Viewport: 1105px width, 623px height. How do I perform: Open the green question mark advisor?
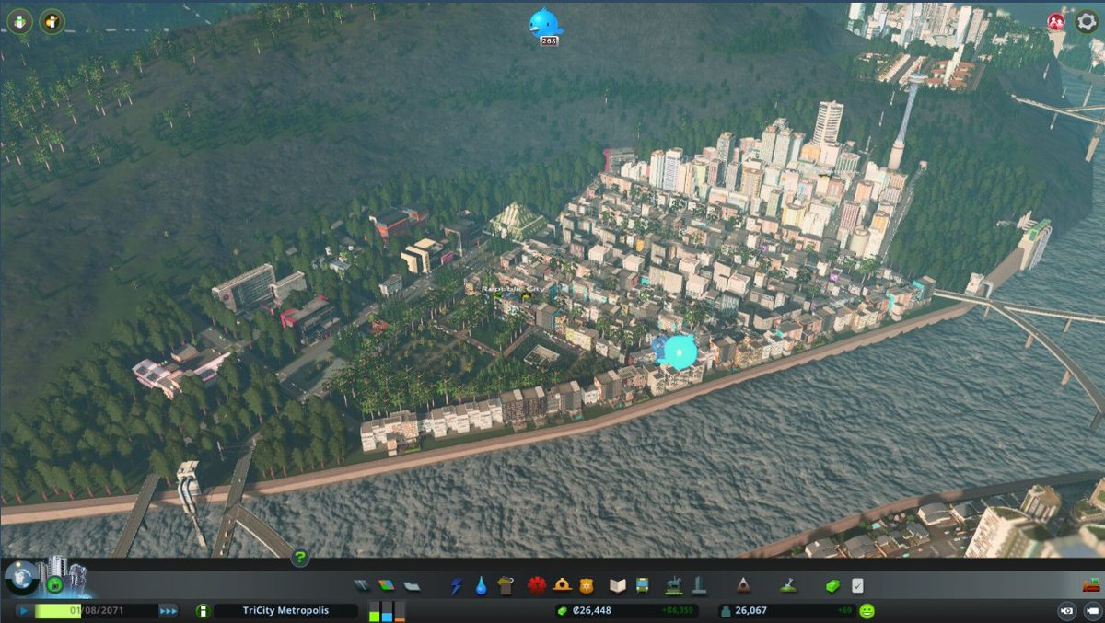[x=299, y=558]
